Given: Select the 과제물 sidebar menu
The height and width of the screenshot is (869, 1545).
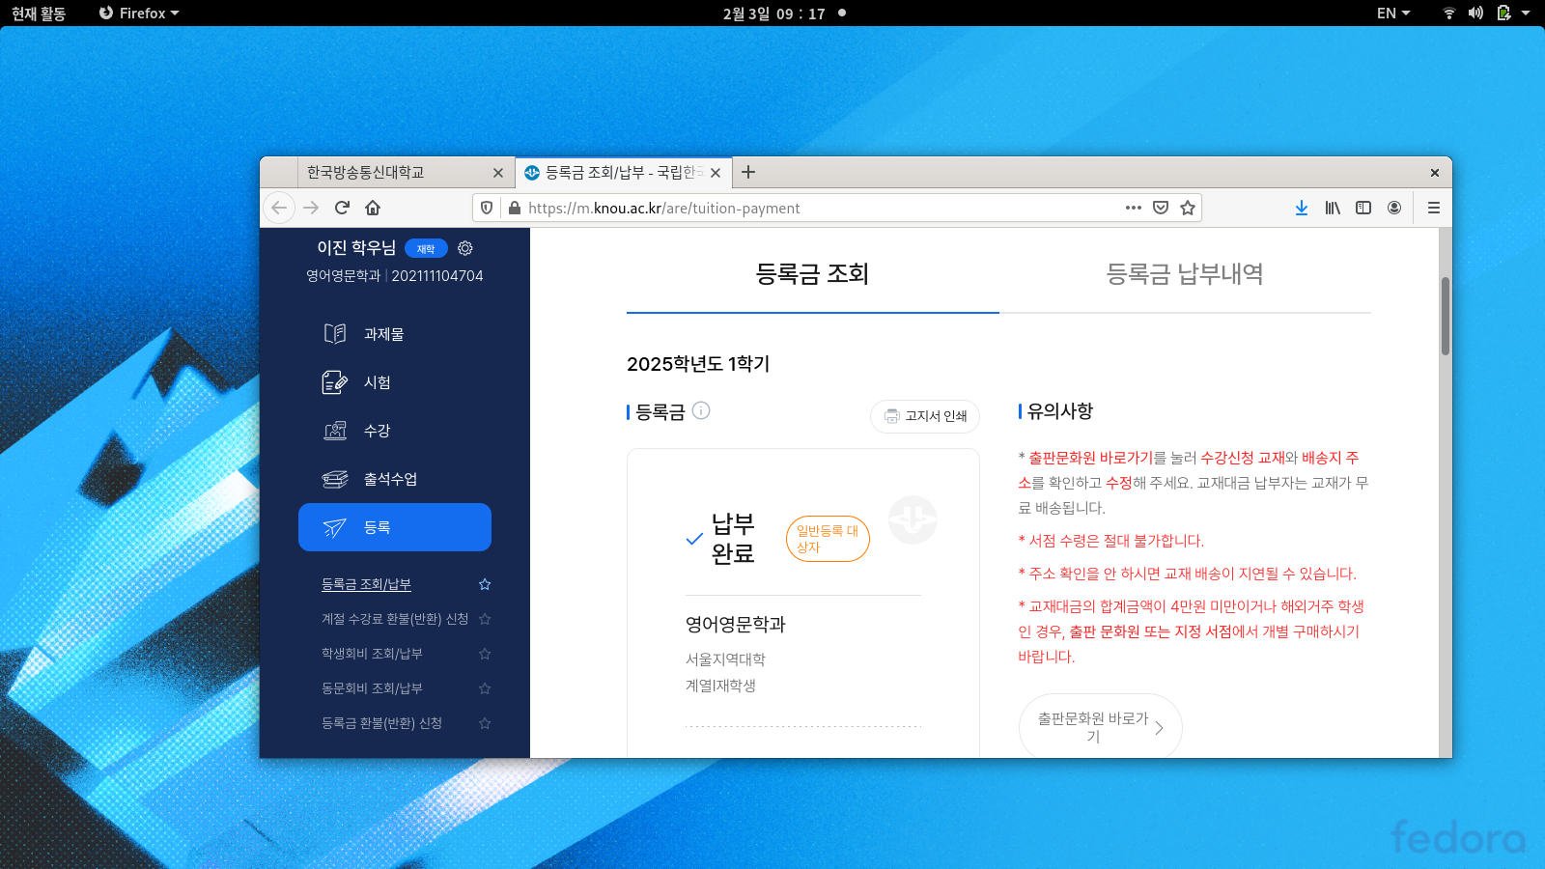Looking at the screenshot, I should (383, 334).
